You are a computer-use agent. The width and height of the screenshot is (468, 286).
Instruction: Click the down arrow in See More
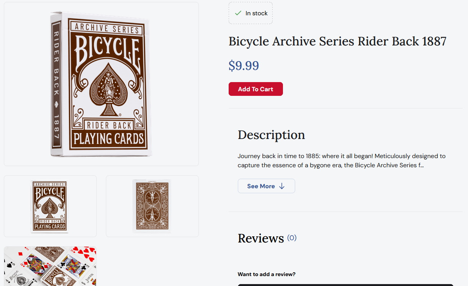point(282,186)
